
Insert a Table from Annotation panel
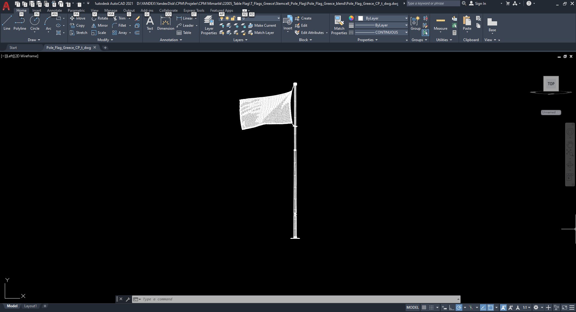tap(184, 33)
